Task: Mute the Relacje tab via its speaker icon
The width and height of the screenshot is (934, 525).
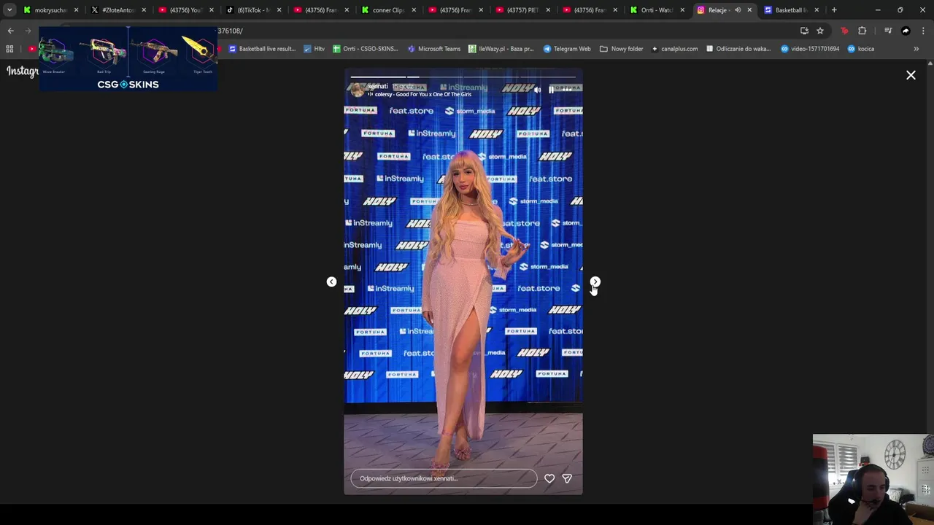Action: [x=738, y=10]
